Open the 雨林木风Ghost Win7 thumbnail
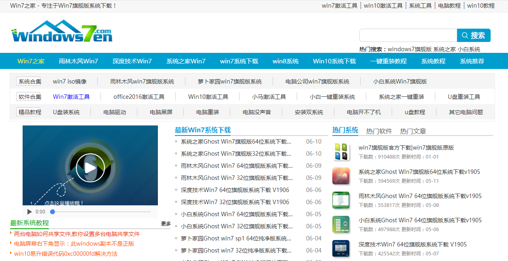The width and height of the screenshot is (508, 261). pos(341,200)
